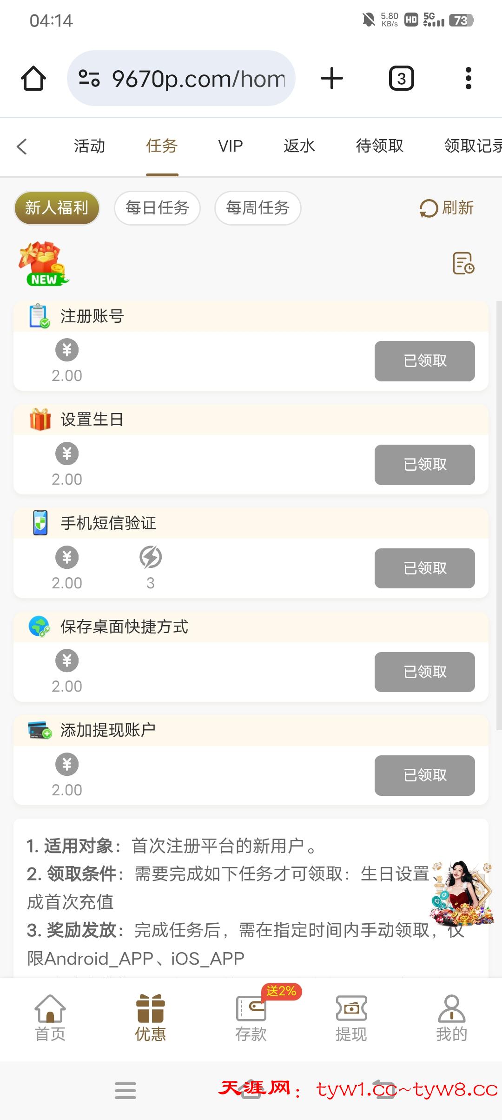The height and width of the screenshot is (1120, 502).
Task: Click the 刷新 refresh button
Action: pos(446,208)
